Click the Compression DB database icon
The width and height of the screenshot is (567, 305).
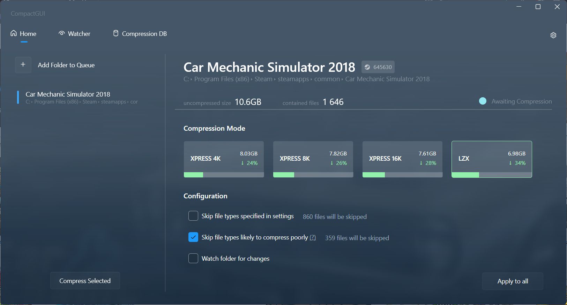(116, 33)
